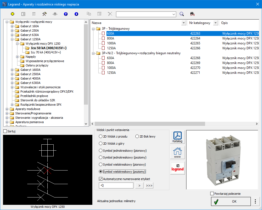Collapse Gabaryt 1250A tree node
This screenshot has width=262, height=210.
12,39
